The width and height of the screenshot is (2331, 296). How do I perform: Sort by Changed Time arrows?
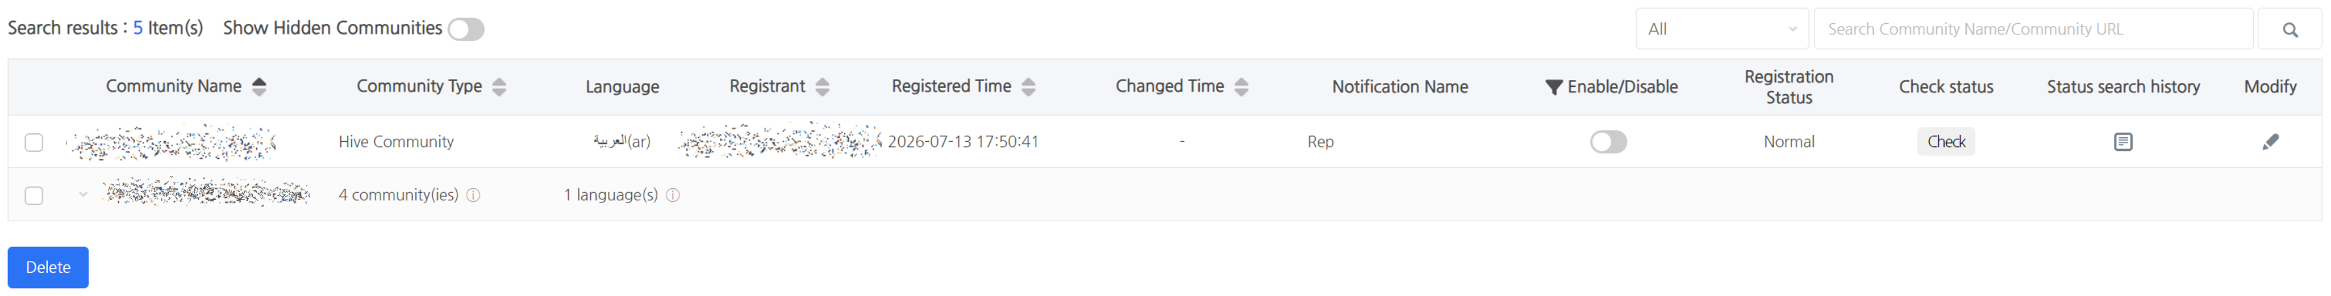pyautogui.click(x=1241, y=87)
